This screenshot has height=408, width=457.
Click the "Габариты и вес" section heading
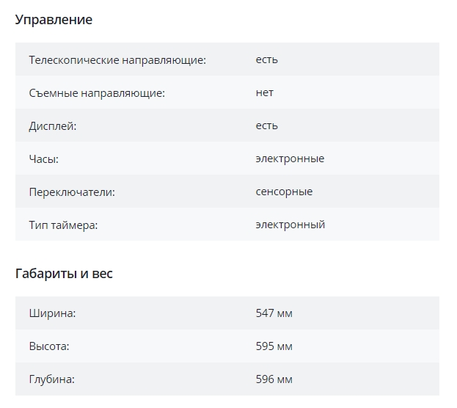click(x=64, y=274)
